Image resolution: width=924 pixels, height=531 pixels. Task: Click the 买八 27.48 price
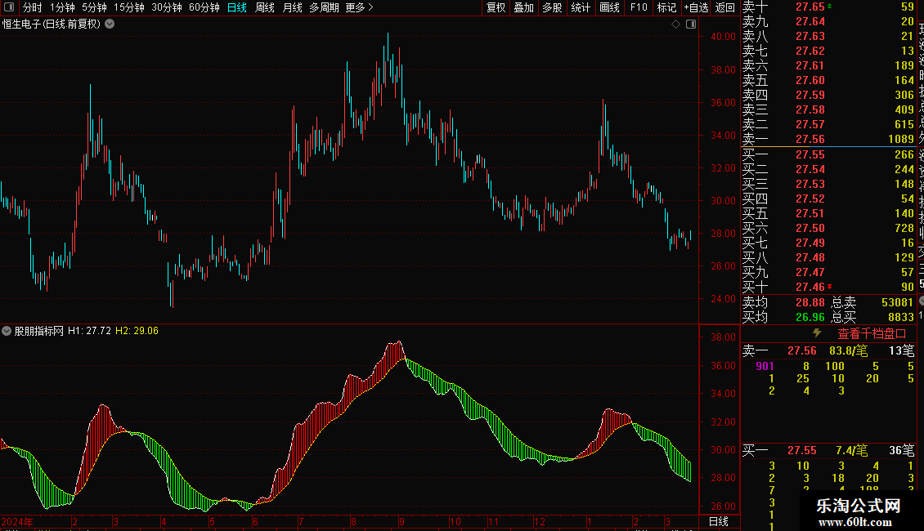[x=810, y=257]
